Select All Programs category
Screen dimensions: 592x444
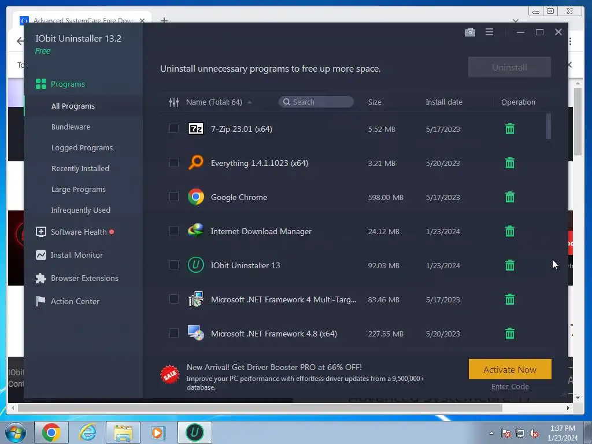73,106
